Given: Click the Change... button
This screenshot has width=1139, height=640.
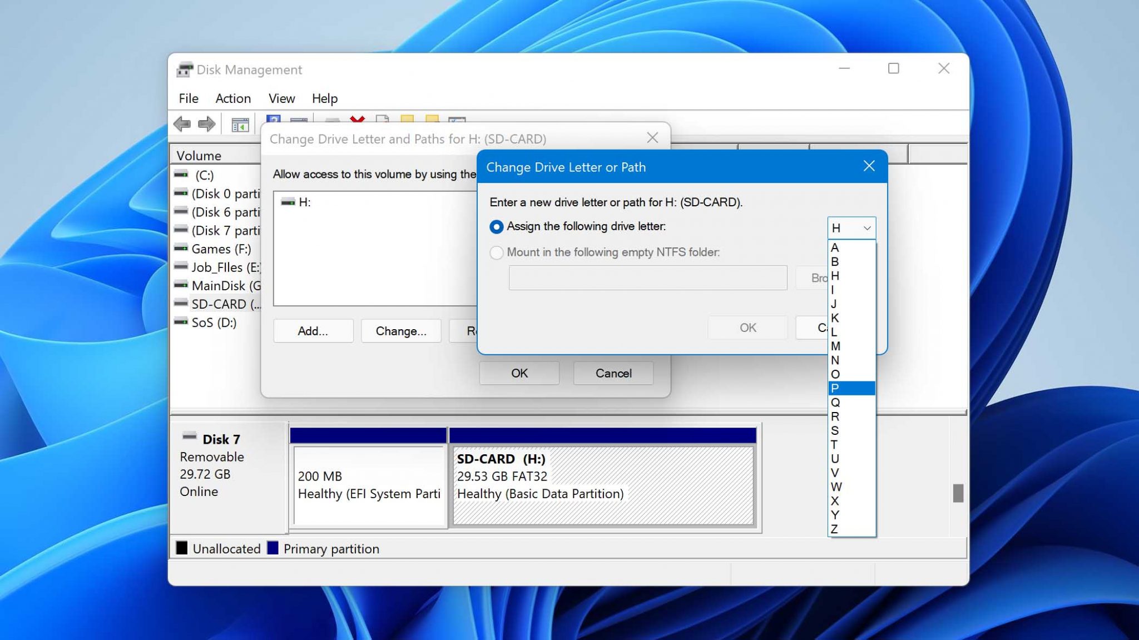Looking at the screenshot, I should [x=401, y=331].
